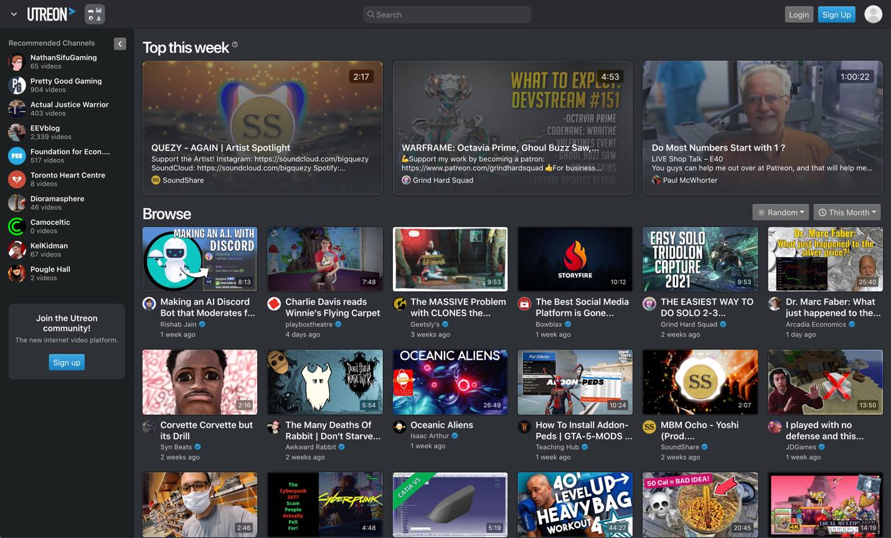Open the This Month time dropdown
The width and height of the screenshot is (891, 538).
point(847,212)
